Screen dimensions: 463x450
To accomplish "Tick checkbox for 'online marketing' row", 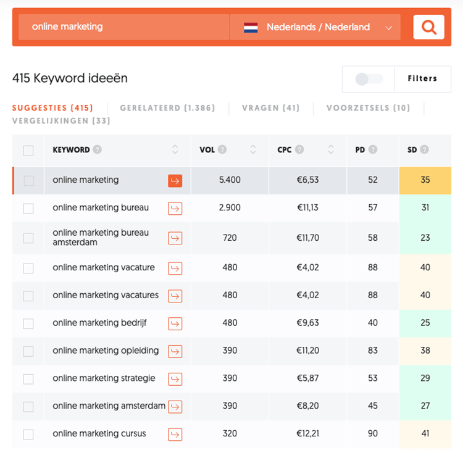I will pyautogui.click(x=28, y=181).
